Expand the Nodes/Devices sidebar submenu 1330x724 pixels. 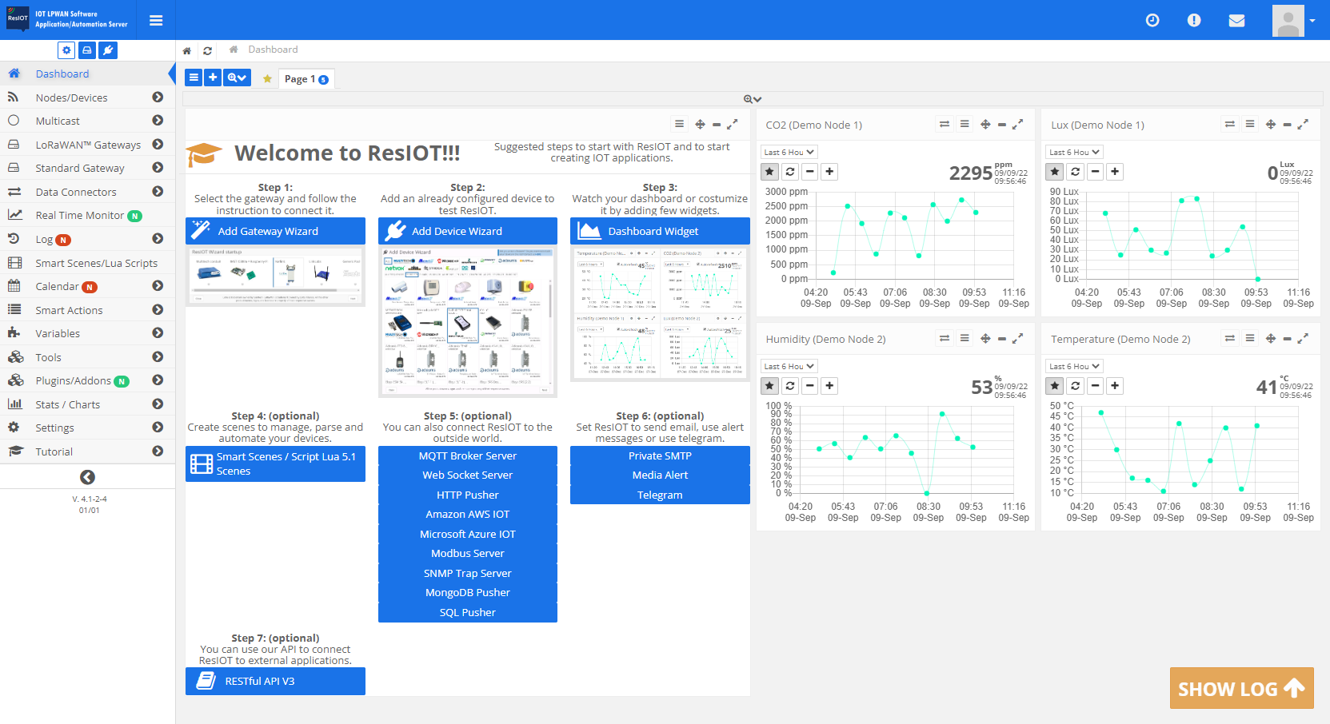pyautogui.click(x=158, y=97)
